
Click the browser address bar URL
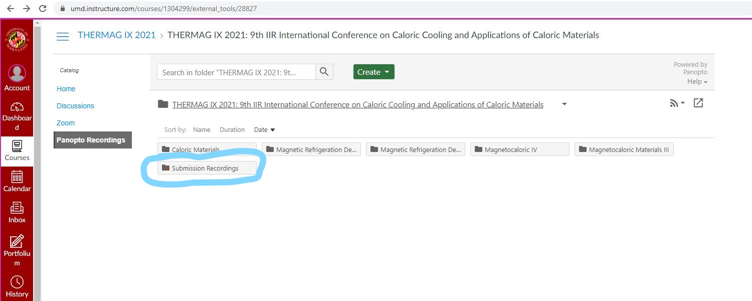[163, 9]
